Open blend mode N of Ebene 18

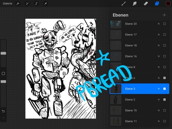(x=159, y=46)
